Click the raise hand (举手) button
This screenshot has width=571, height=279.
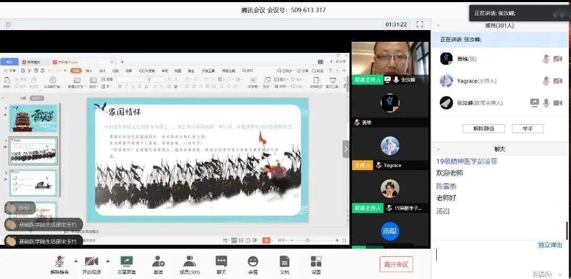pyautogui.click(x=527, y=128)
